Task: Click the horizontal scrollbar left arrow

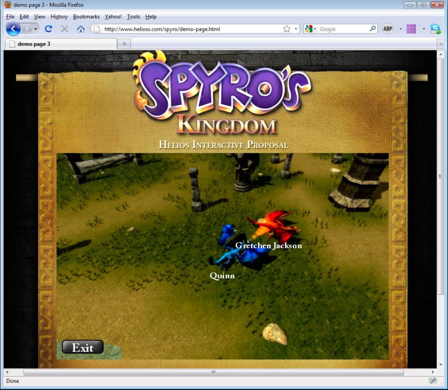Action: (7, 372)
